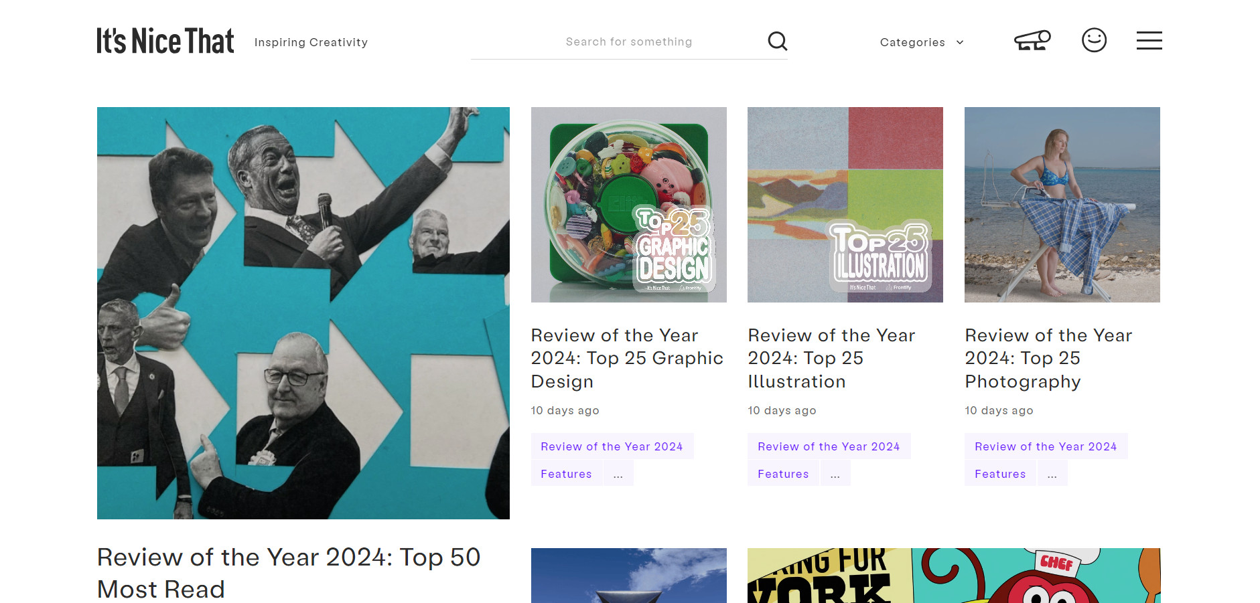Open the Top 25 Graphic Design thumbnail

pyautogui.click(x=629, y=205)
